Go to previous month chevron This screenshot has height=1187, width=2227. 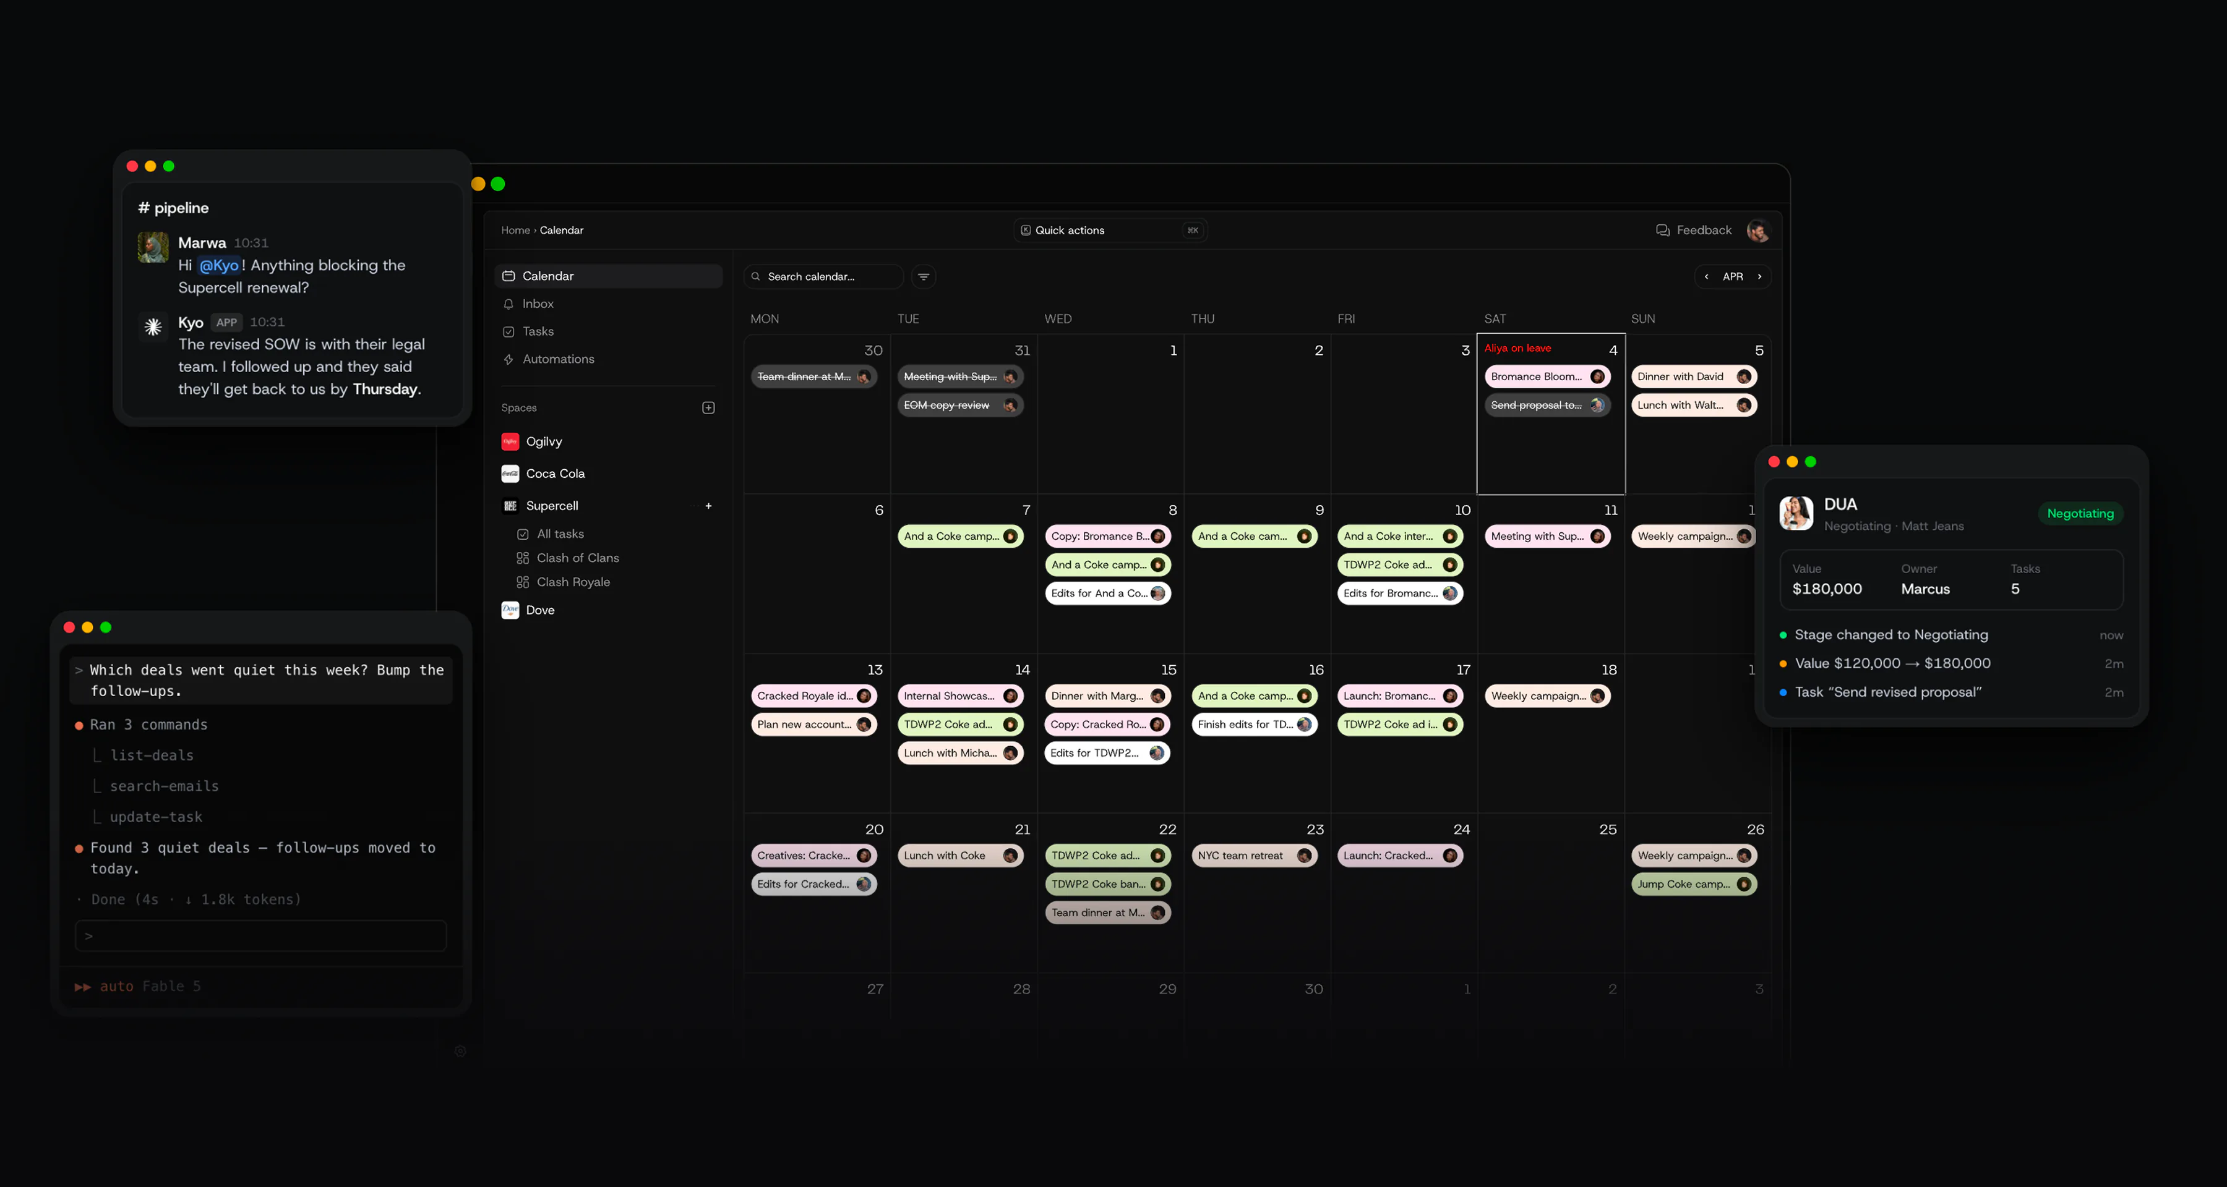pos(1706,276)
